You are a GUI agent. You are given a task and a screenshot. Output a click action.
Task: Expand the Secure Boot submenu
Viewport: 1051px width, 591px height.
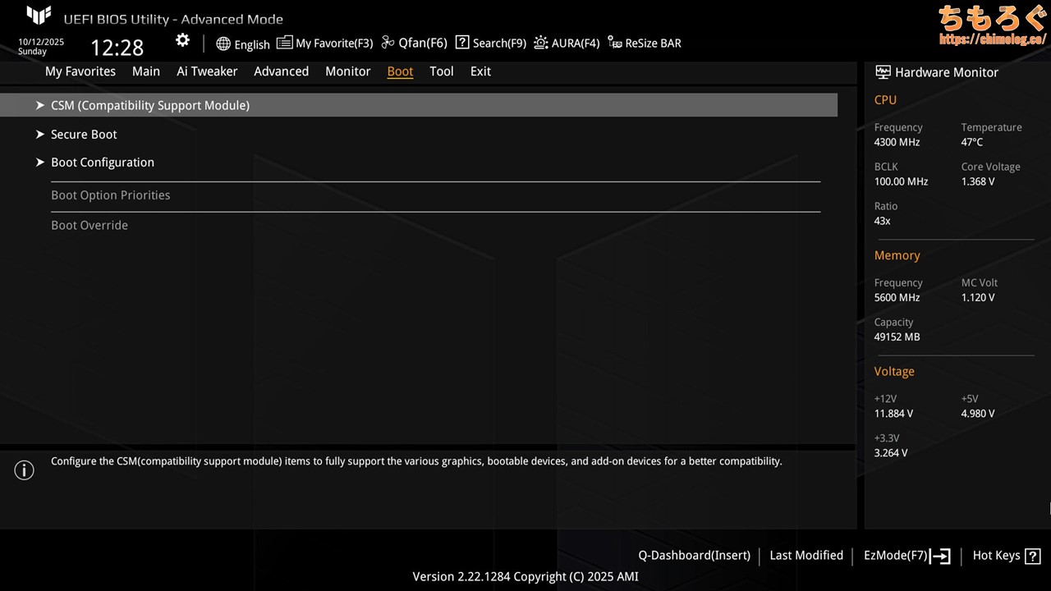coord(84,135)
